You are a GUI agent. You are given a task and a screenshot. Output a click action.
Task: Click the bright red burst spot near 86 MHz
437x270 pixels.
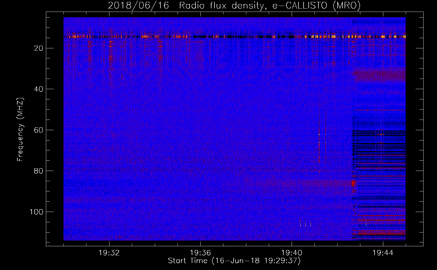[353, 183]
